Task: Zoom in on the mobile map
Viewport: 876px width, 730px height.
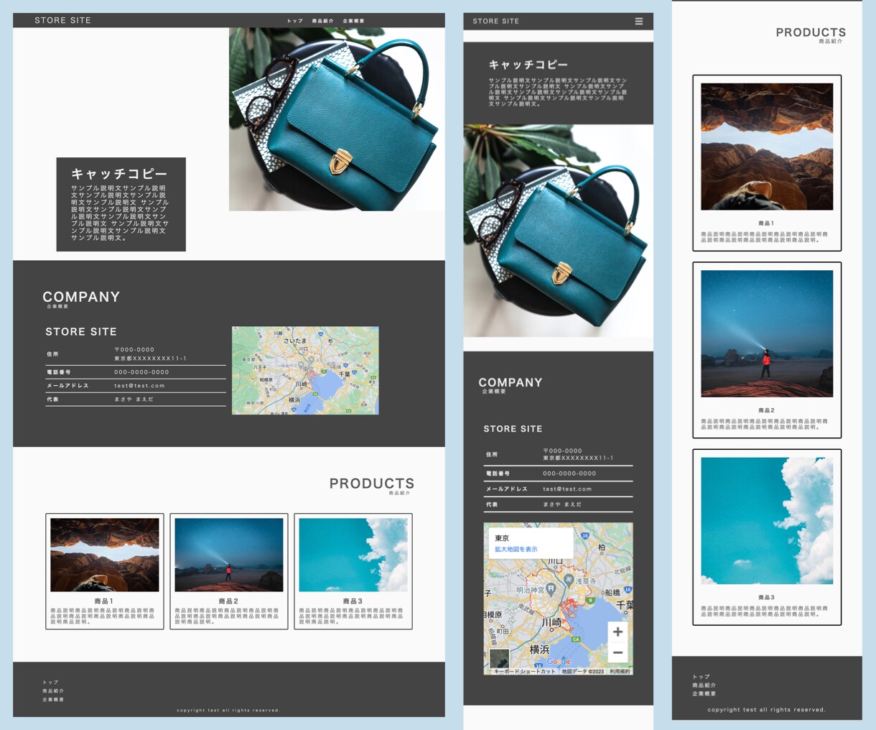Action: pyautogui.click(x=618, y=632)
